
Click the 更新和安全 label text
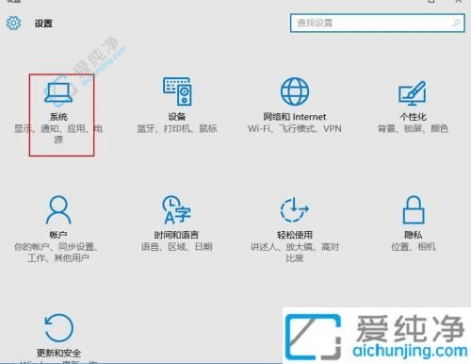[x=58, y=353]
